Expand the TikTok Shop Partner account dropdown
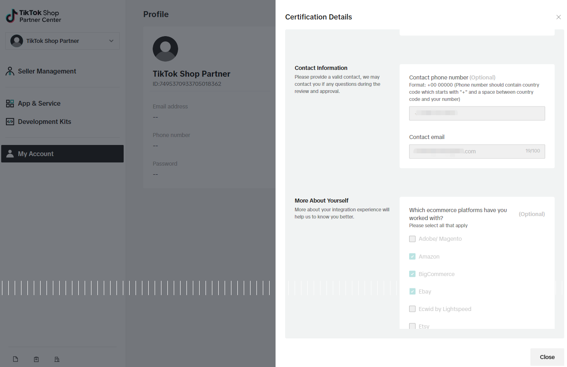This screenshot has height=367, width=567. coord(62,41)
